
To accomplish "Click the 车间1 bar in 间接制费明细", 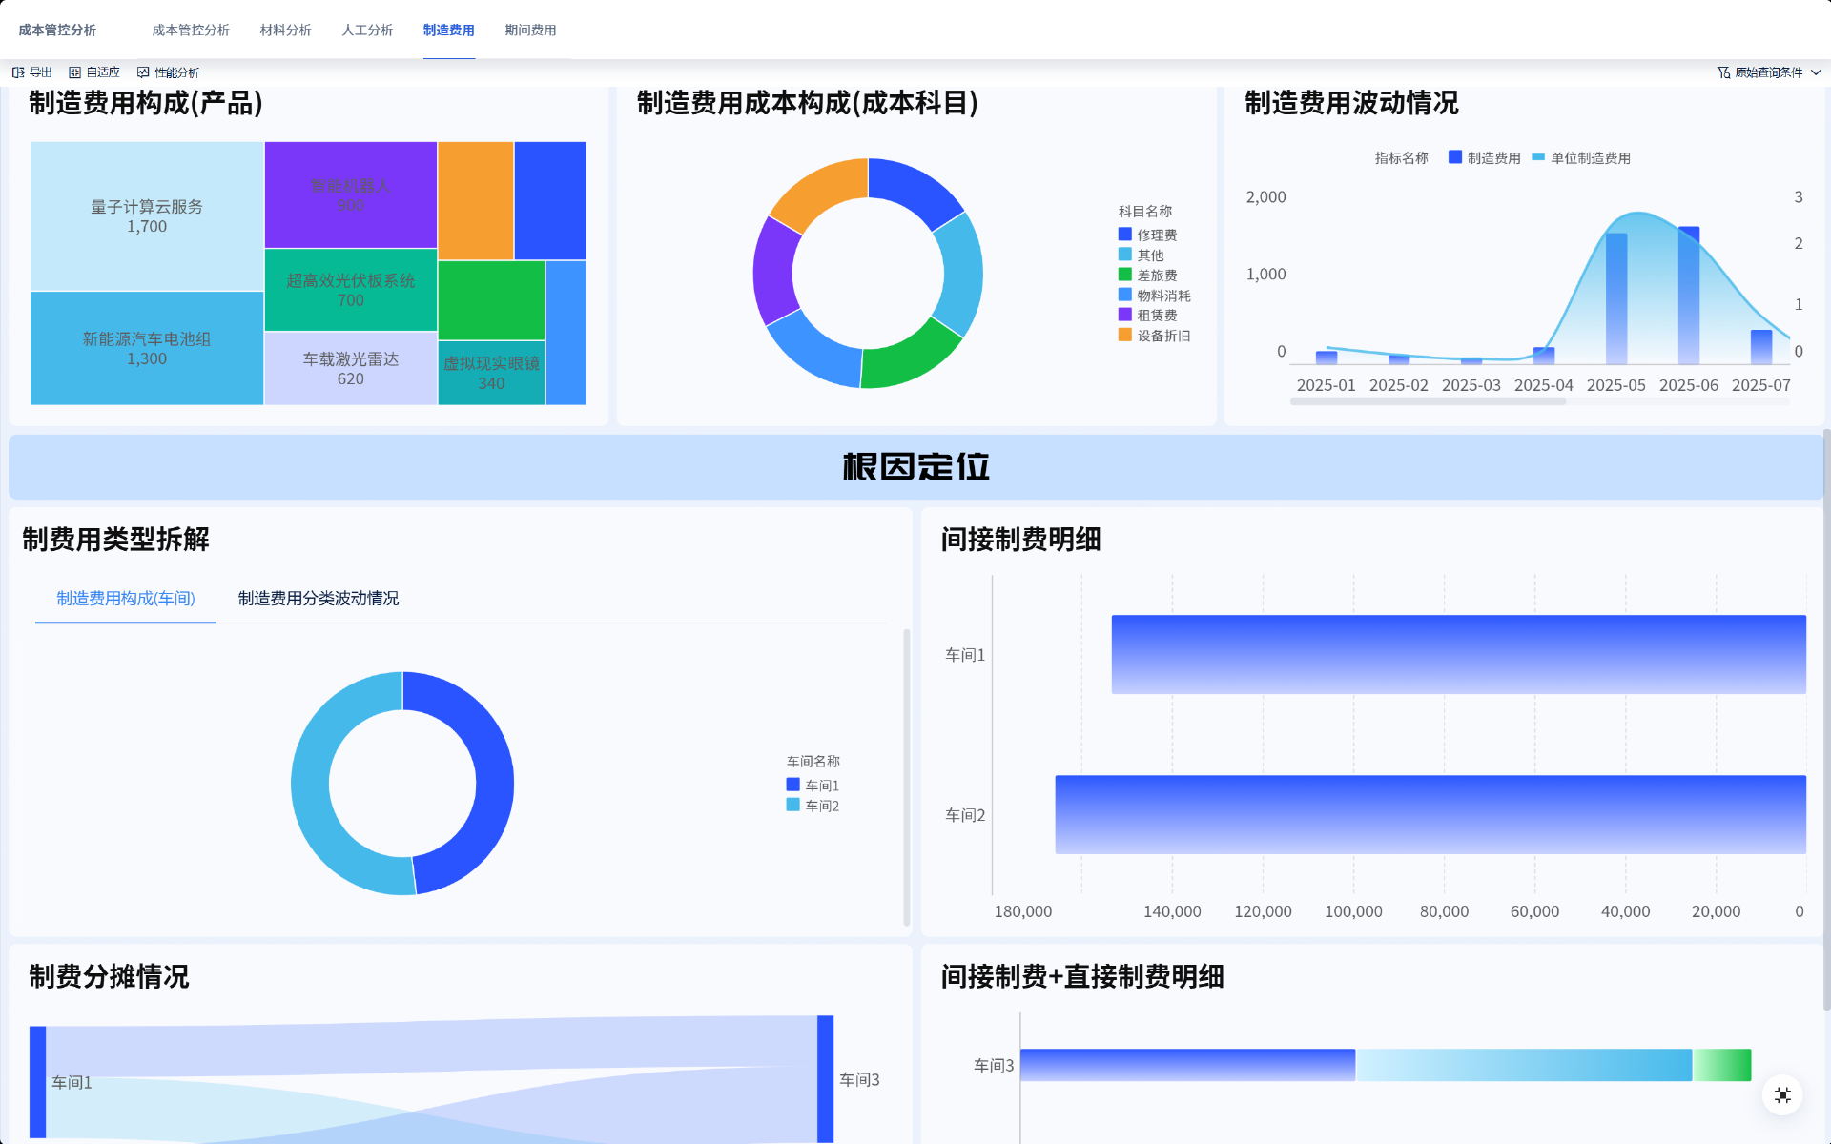I will 1457,654.
